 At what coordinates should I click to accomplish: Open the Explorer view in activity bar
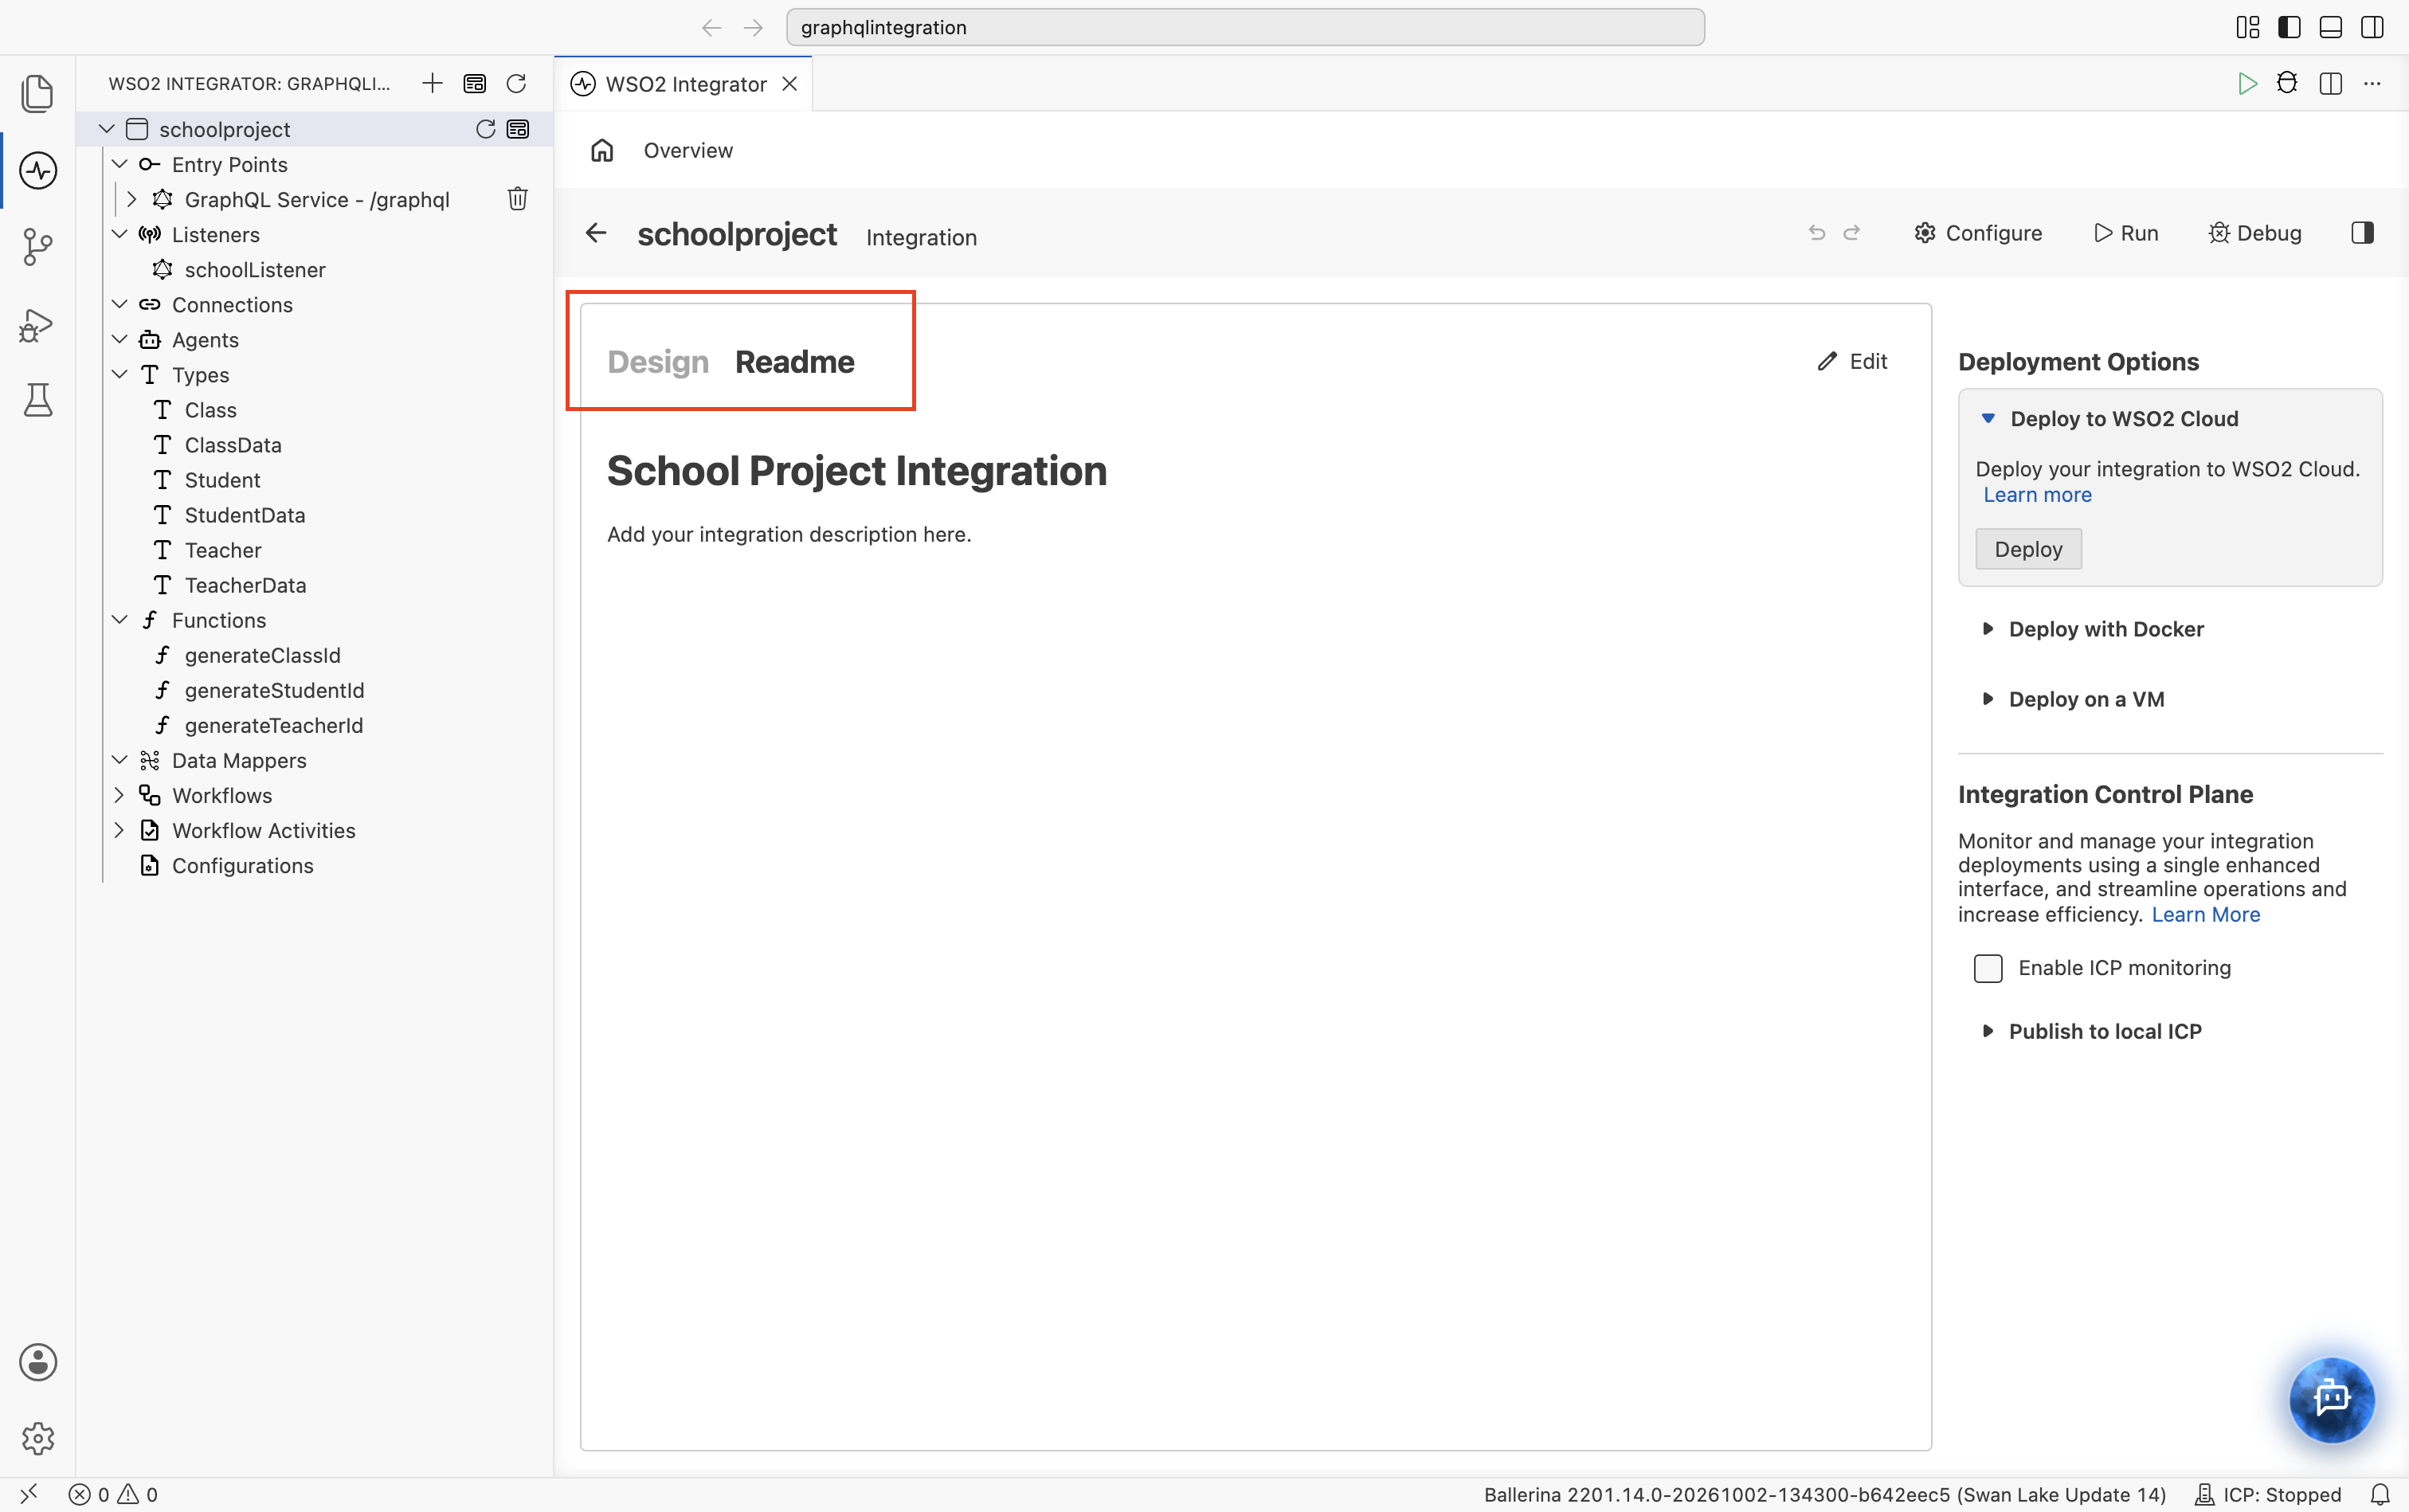pyautogui.click(x=38, y=94)
